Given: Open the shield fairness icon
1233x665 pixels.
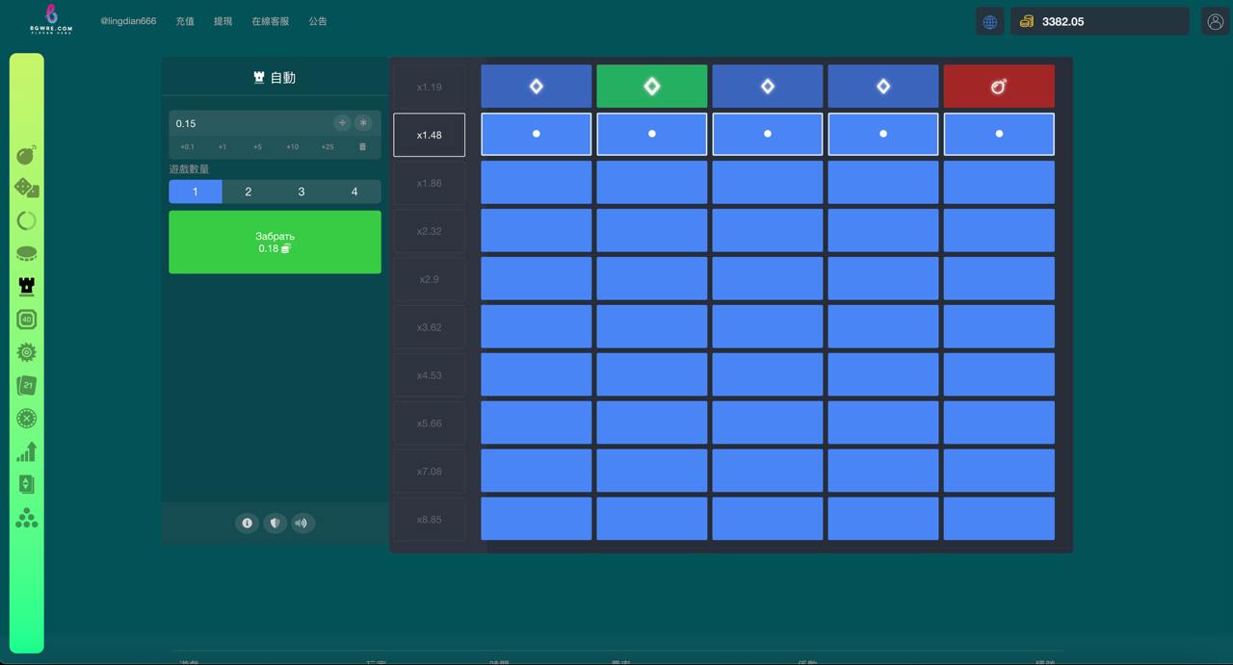Looking at the screenshot, I should (275, 523).
